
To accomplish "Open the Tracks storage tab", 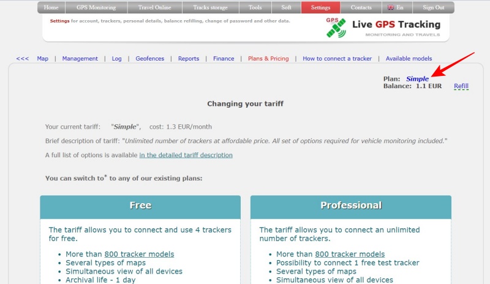I will (210, 8).
